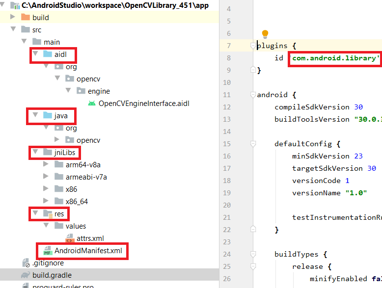Screen dimensions: 382x288
Task: Click the main folder icon
Action: [x=37, y=42]
